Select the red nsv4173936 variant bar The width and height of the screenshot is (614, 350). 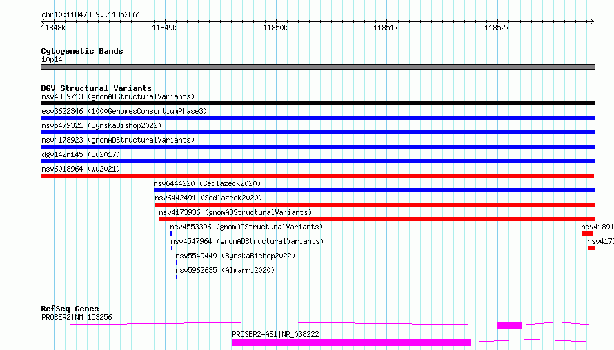point(377,219)
